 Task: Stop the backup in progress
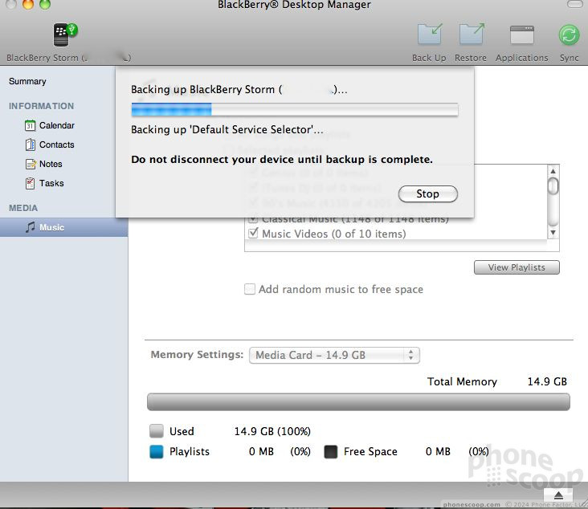tap(428, 193)
